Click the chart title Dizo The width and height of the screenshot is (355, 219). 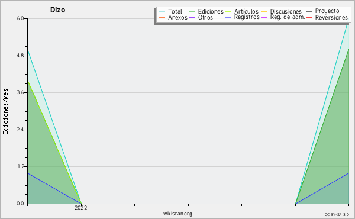58,9
